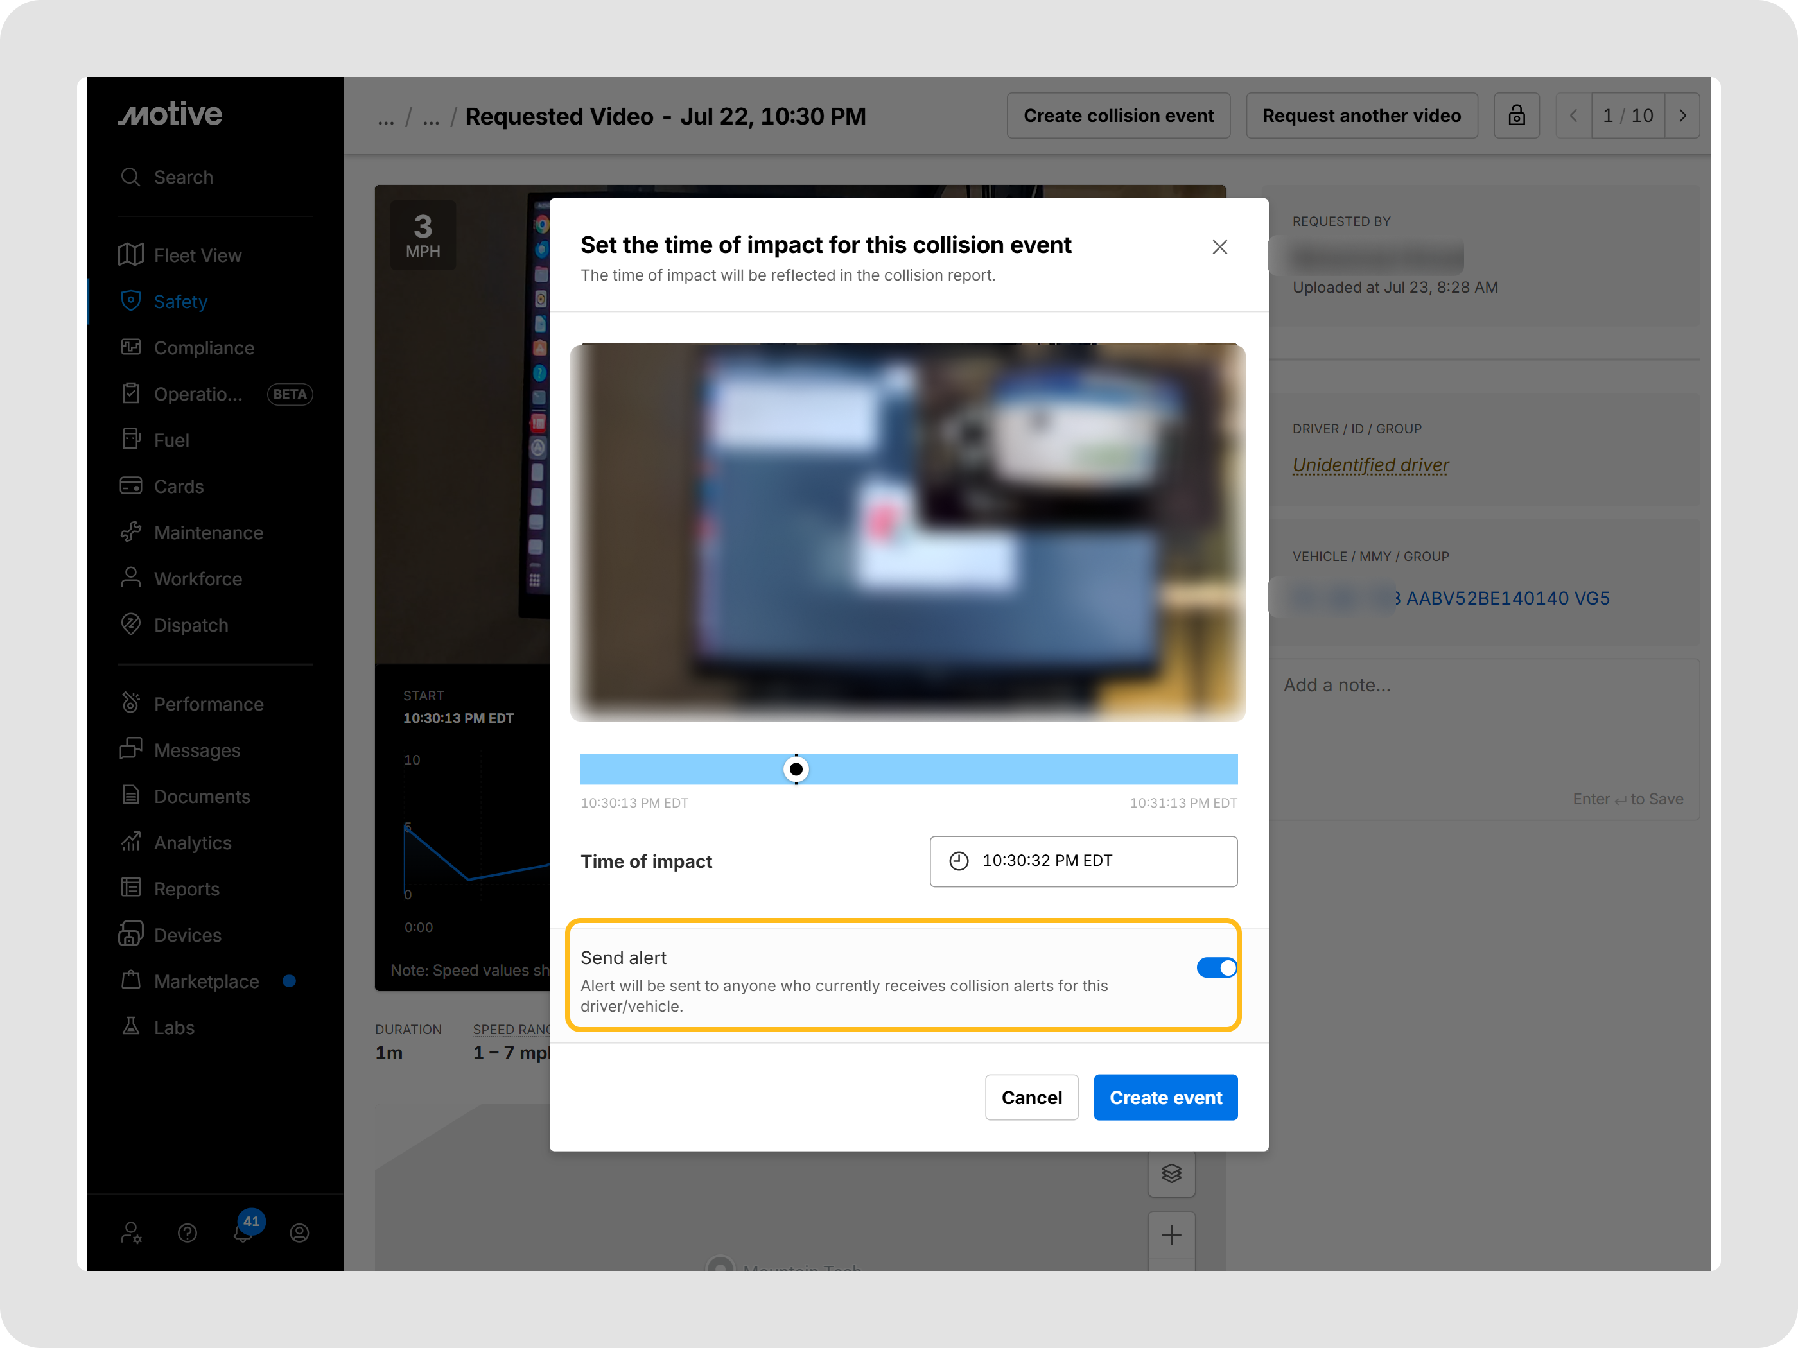Image resolution: width=1798 pixels, height=1348 pixels.
Task: Click the Create event button
Action: point(1165,1098)
